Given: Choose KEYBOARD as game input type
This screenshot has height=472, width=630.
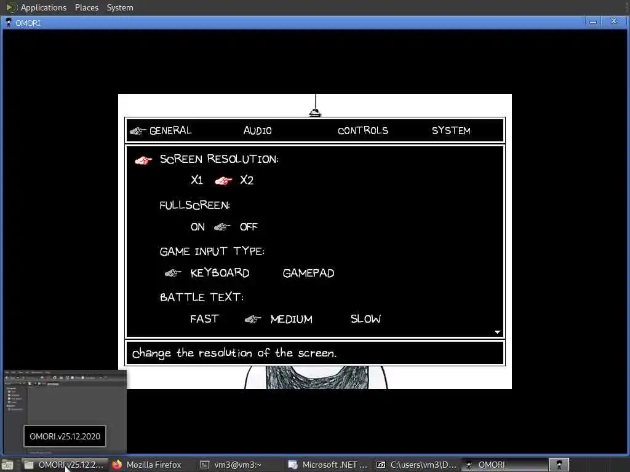Looking at the screenshot, I should [220, 273].
